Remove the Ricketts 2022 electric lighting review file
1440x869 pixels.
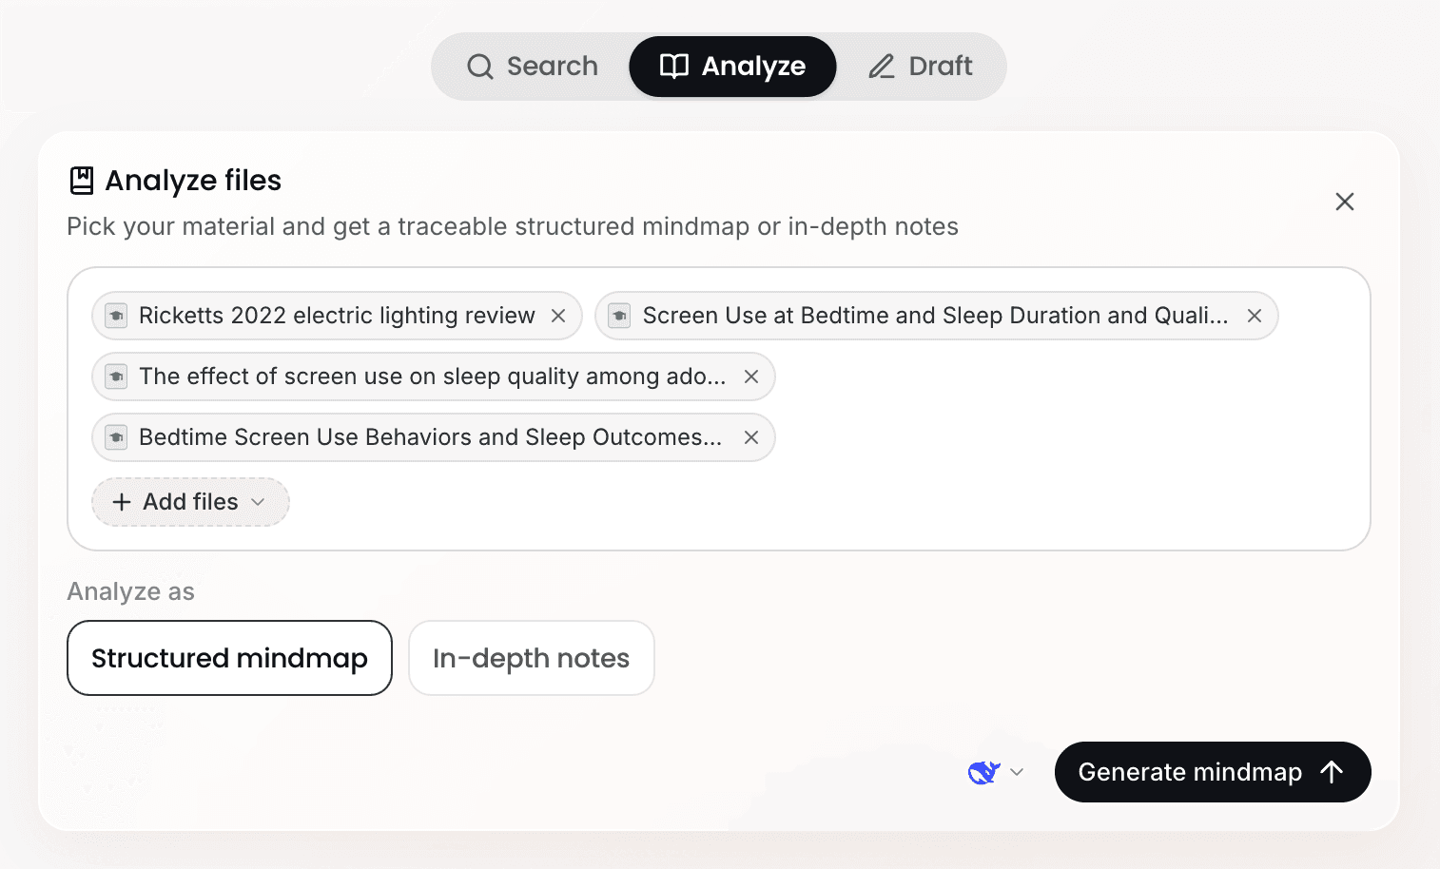point(558,316)
